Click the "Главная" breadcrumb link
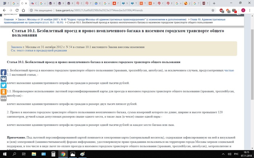Screen dimensions: 254x158 pos(9,20)
